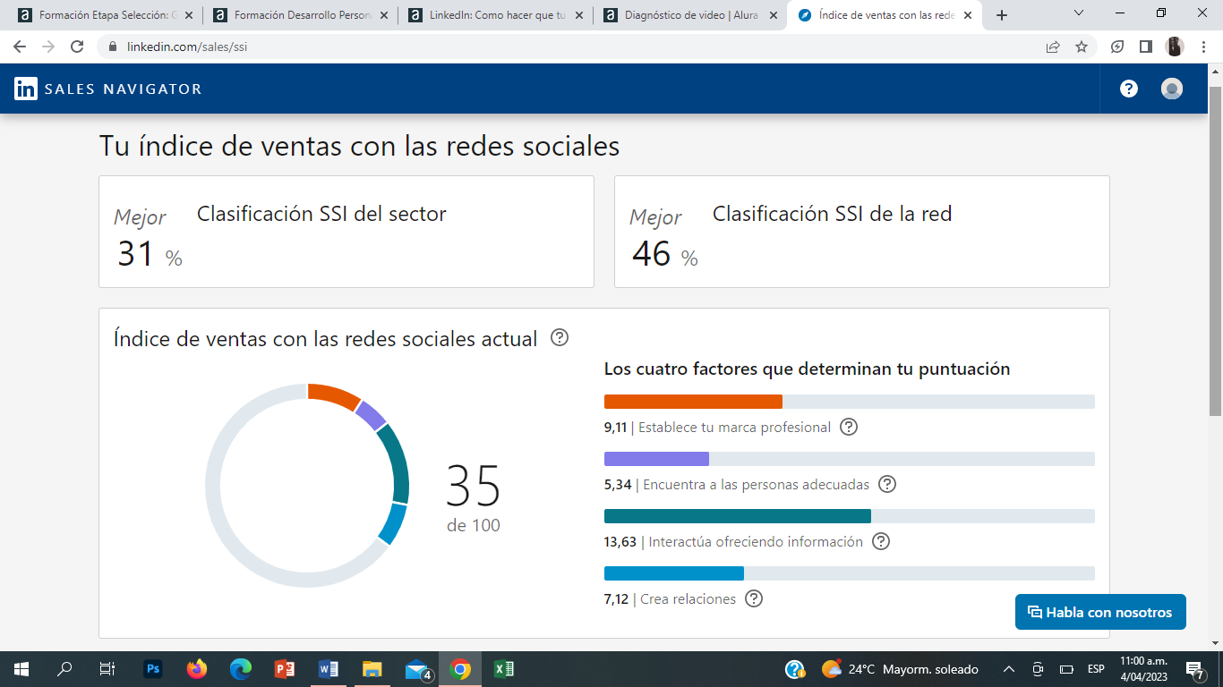Open File Explorer from the taskbar
Viewport: 1223px width, 687px height.
[x=372, y=669]
